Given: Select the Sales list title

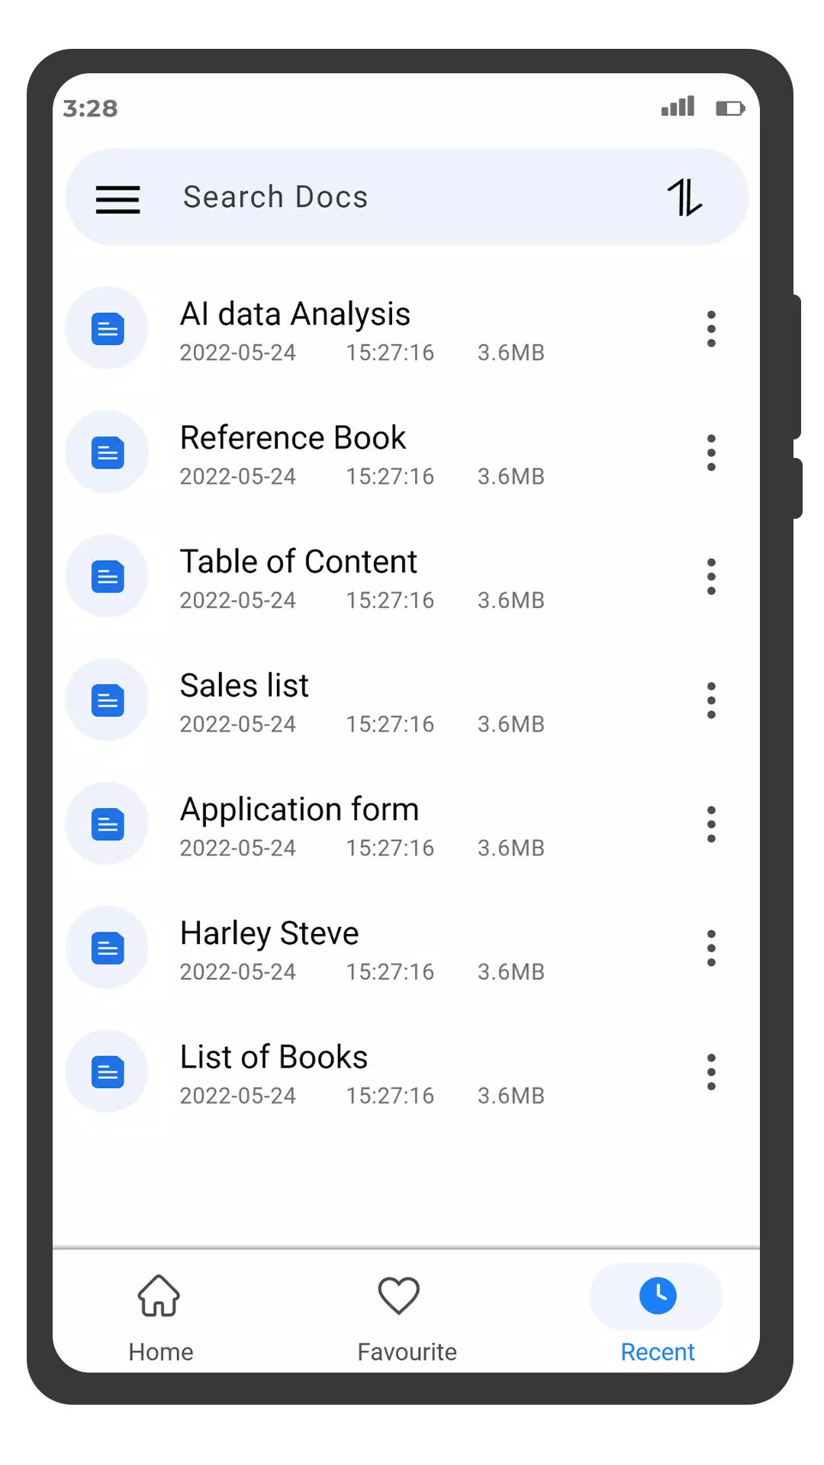Looking at the screenshot, I should 244,686.
